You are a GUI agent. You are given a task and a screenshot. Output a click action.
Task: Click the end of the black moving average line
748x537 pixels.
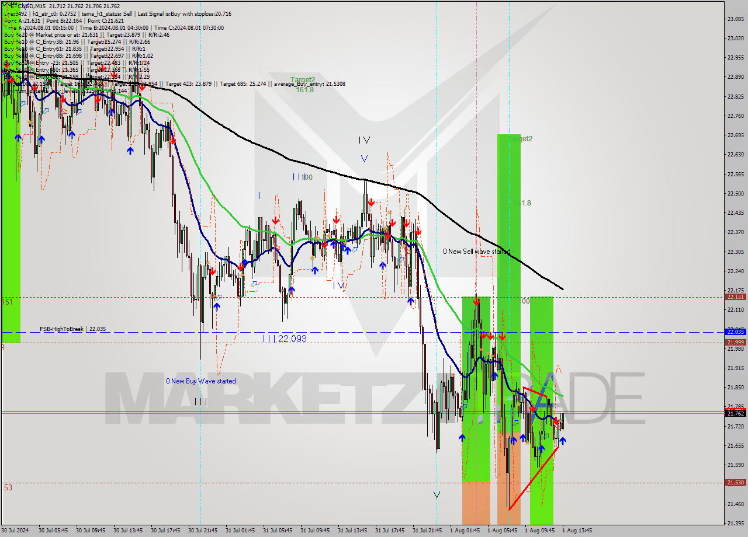click(x=562, y=288)
